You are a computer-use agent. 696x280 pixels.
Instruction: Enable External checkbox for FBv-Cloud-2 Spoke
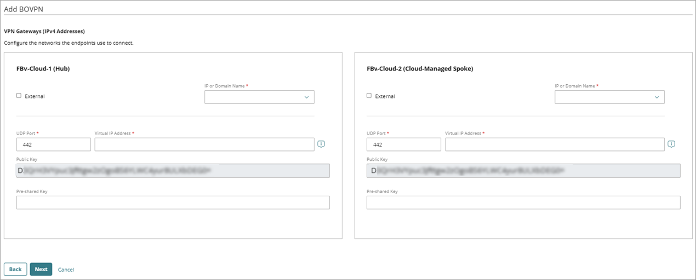tap(369, 96)
